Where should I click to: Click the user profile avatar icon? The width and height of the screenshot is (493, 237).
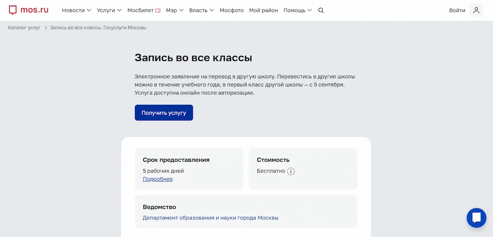pyautogui.click(x=476, y=10)
